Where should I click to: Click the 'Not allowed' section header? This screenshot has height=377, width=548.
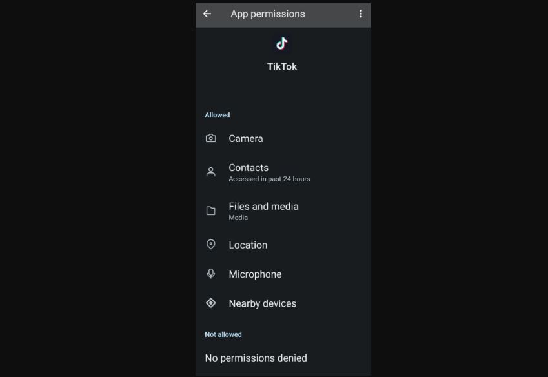pyautogui.click(x=223, y=334)
